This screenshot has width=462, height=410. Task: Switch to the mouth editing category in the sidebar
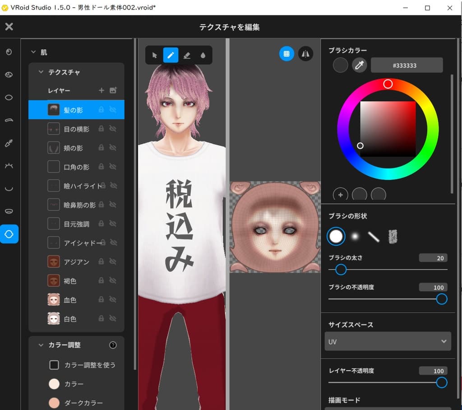coord(10,210)
